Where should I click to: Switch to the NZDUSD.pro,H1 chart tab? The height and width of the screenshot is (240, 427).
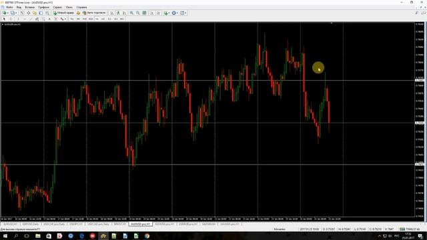164,224
